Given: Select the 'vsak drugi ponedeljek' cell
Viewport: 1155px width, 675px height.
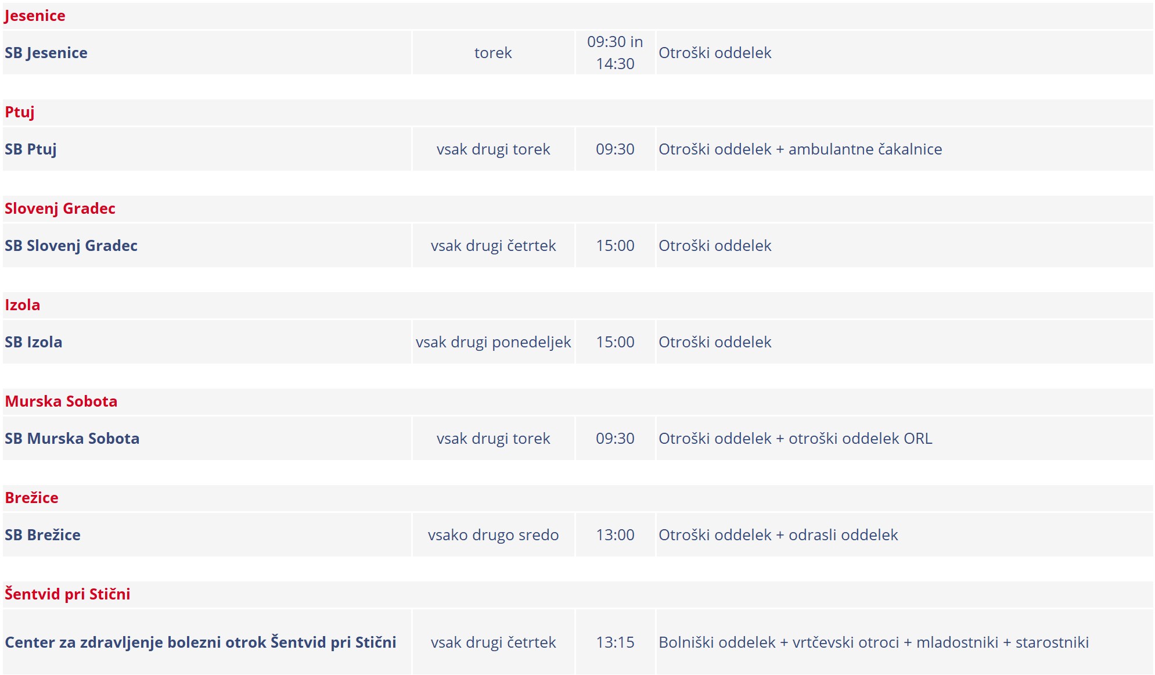Looking at the screenshot, I should click(493, 342).
